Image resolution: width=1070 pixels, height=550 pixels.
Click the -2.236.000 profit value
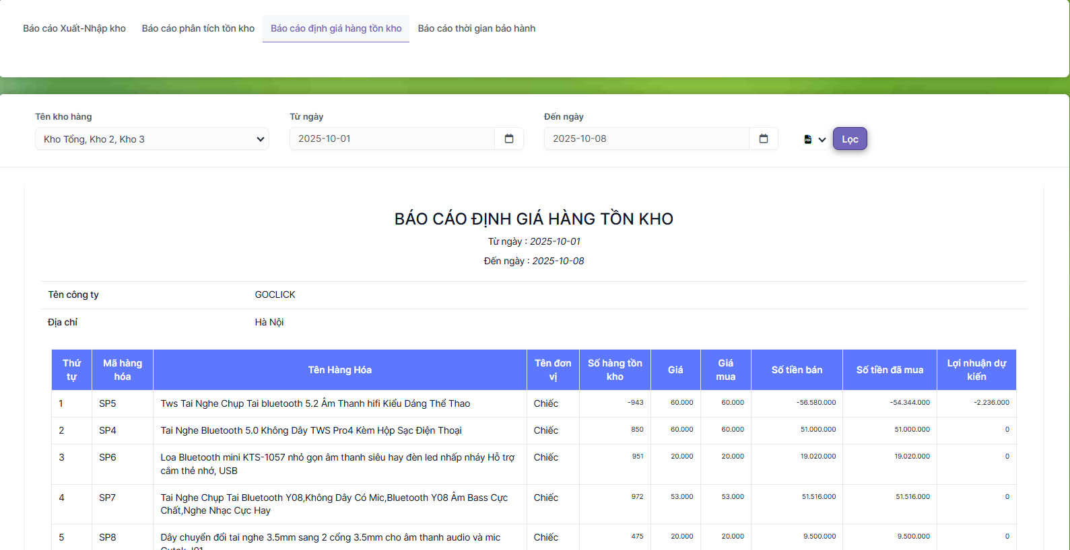click(x=991, y=403)
